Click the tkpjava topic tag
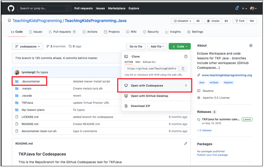Screen dimensions: 264x168 pos(228,83)
